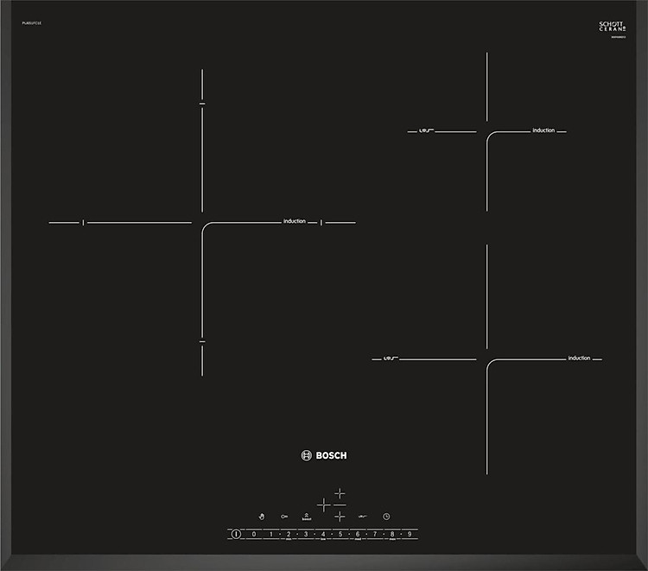
Task: Activate the childproof lock key icon
Action: coord(284,517)
